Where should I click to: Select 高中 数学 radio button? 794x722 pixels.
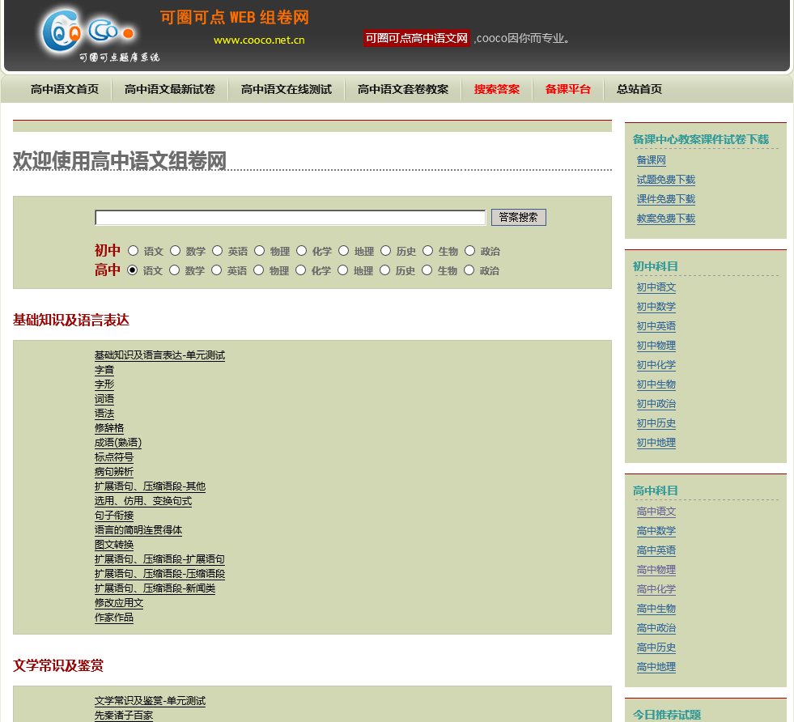point(174,270)
